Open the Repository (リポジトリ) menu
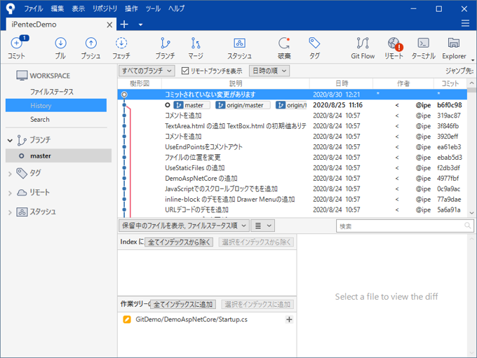Screen dimensions: 477x358 click(105, 8)
